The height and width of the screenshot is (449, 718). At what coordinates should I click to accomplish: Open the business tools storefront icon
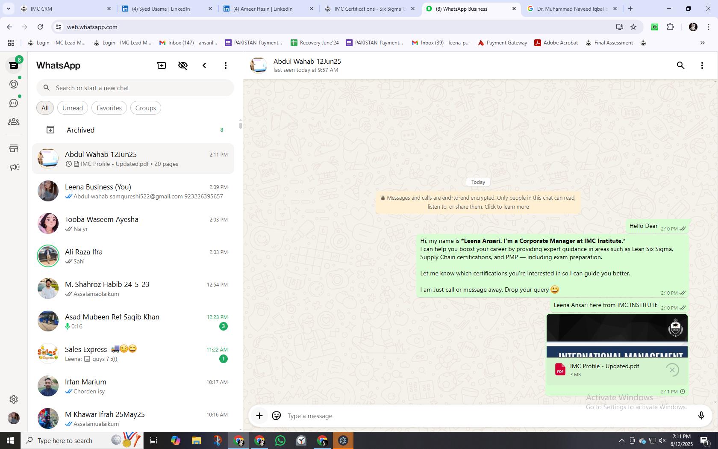coord(14,148)
